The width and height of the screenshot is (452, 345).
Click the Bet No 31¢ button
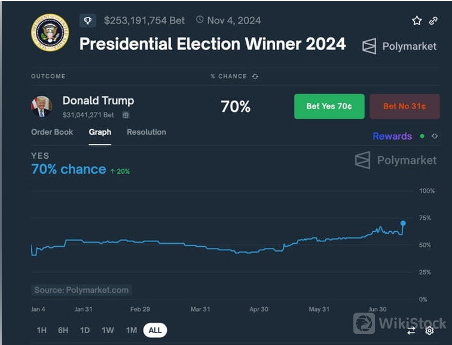[405, 107]
